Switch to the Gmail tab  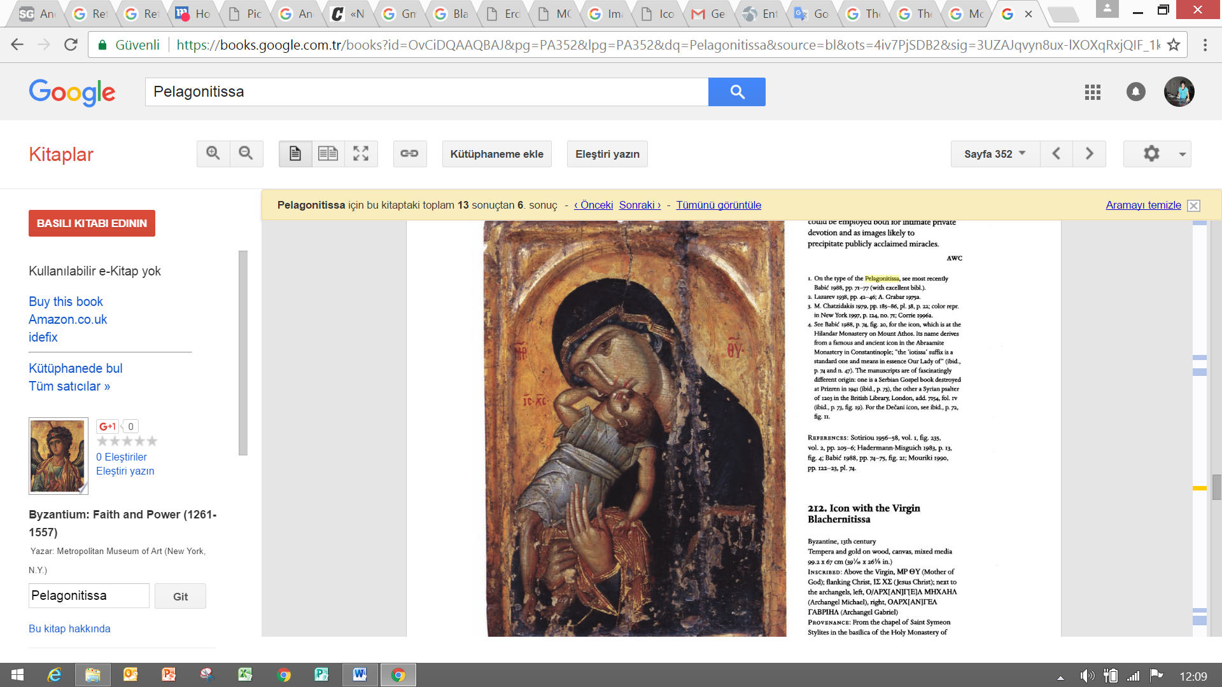pos(708,14)
